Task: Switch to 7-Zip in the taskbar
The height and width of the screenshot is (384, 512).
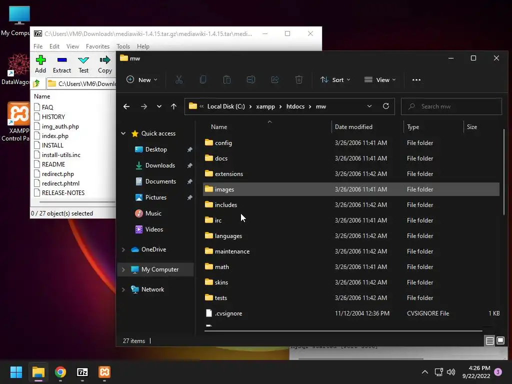Action: pyautogui.click(x=82, y=372)
